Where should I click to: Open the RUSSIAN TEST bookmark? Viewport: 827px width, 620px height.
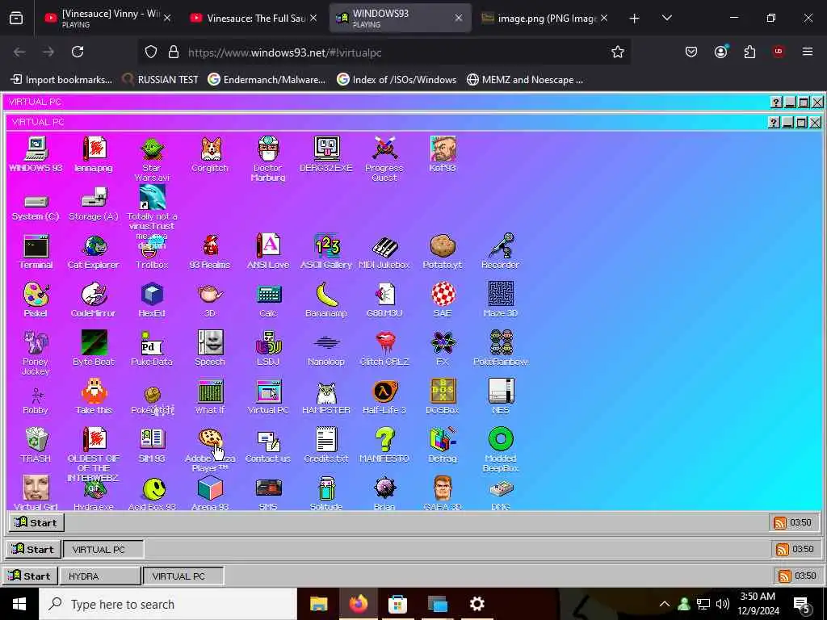(161, 80)
